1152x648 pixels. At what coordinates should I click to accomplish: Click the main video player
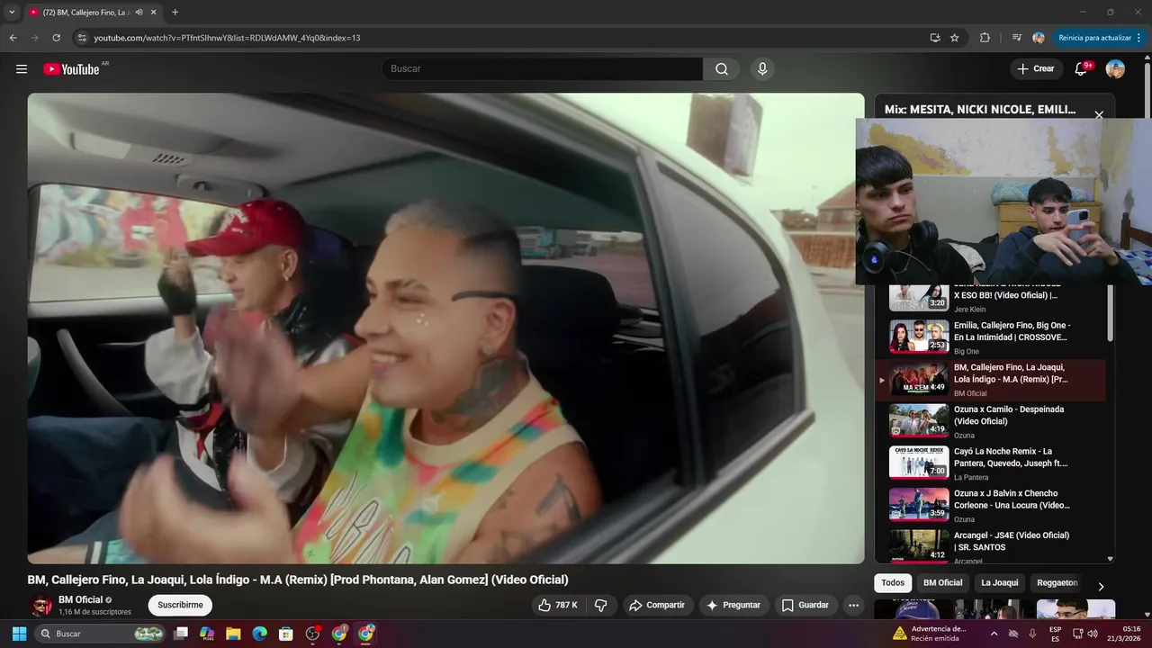445,328
